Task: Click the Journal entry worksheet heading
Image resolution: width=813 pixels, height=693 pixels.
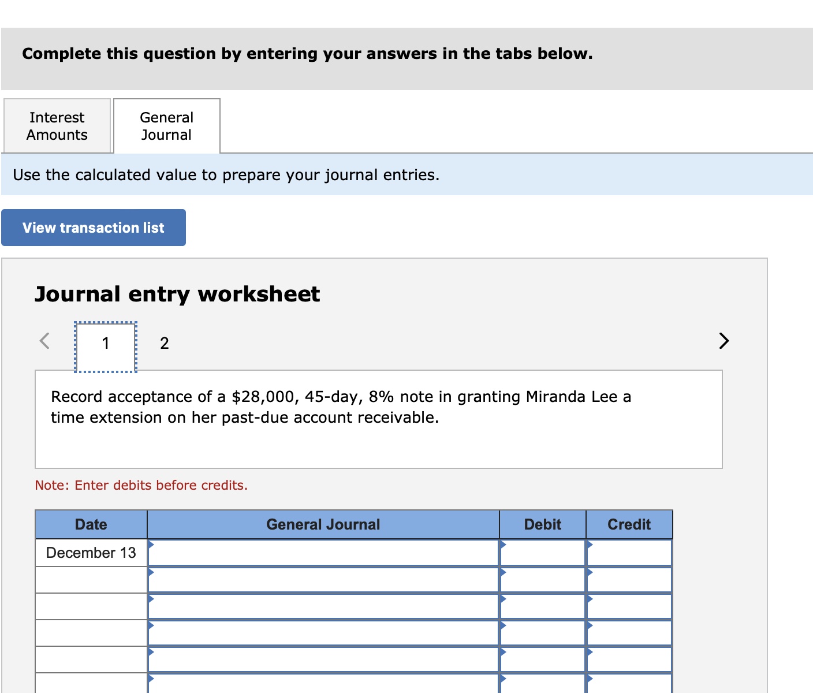Action: [177, 294]
